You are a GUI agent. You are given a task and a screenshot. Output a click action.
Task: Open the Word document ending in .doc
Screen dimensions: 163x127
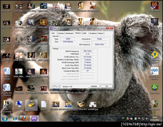(7, 71)
